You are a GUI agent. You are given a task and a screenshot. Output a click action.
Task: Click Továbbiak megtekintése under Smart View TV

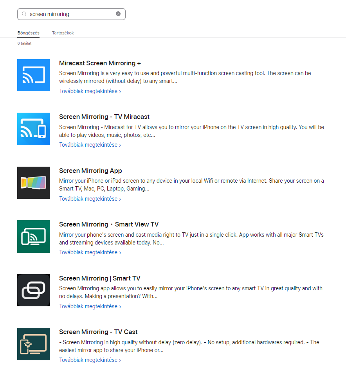pyautogui.click(x=90, y=253)
